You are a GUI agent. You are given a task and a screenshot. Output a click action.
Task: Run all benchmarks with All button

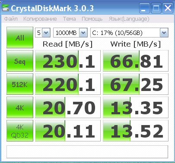pyautogui.click(x=20, y=38)
